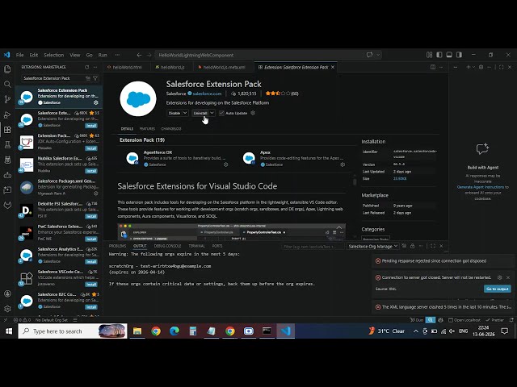This screenshot has height=387, width=517.
Task: Toggle bottom panel visibility
Action: pyautogui.click(x=449, y=55)
